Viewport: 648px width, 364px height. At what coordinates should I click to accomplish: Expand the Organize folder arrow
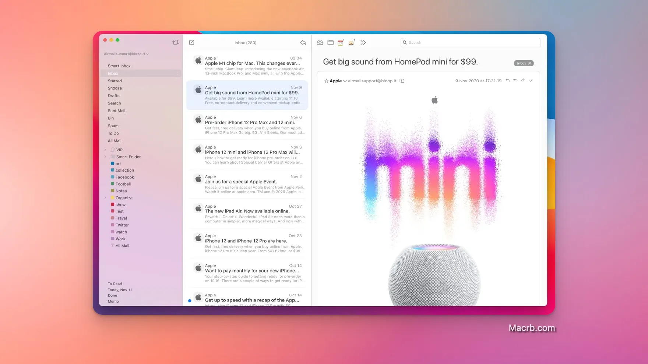105,198
